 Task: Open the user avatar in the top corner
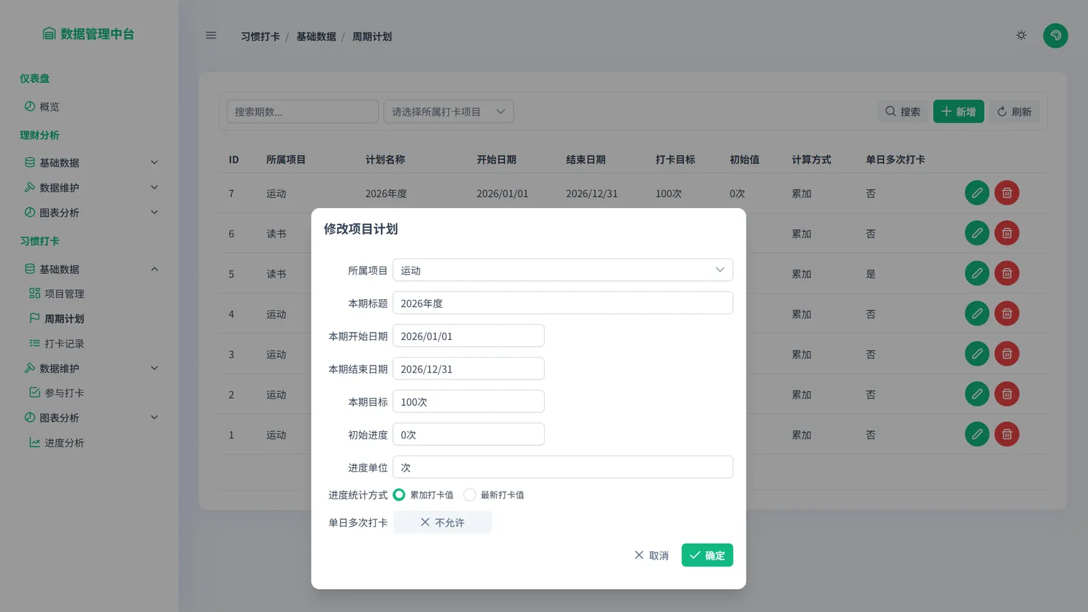click(1055, 35)
